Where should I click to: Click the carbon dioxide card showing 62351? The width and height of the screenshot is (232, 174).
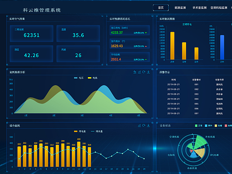pyautogui.click(x=32, y=33)
